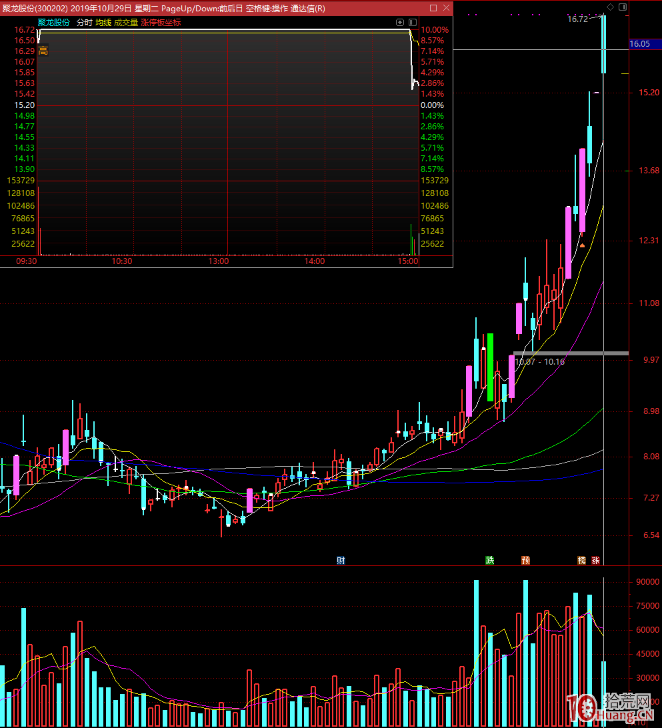Click the gray 10.07 - 10.16 gap bar

[570, 353]
